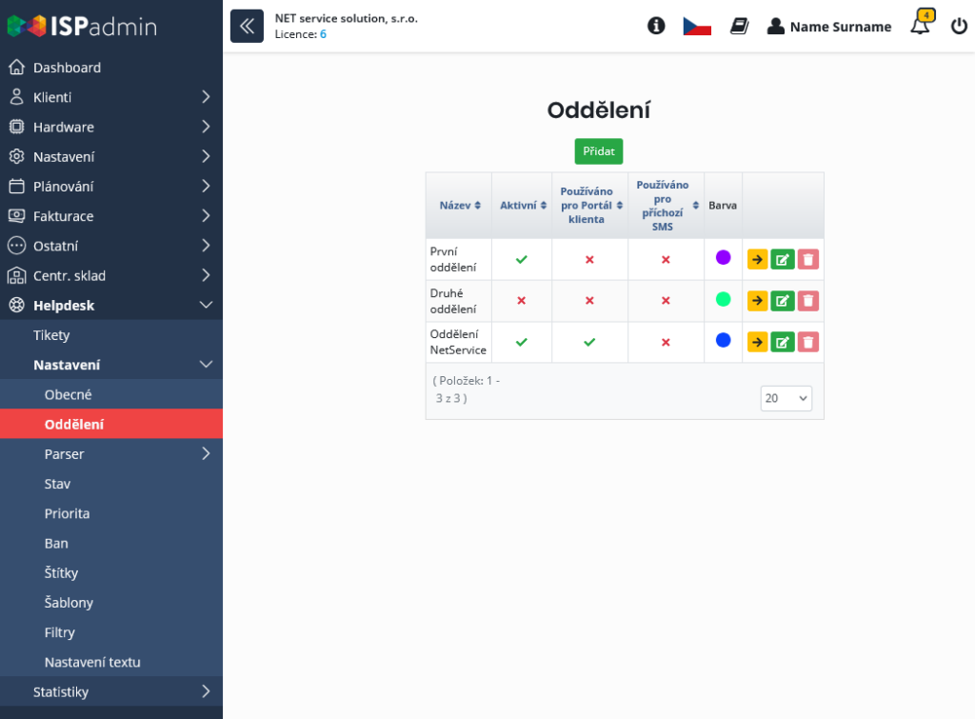Image resolution: width=975 pixels, height=719 pixels.
Task: Toggle Aktivní status for Druhé oddělení
Action: point(521,301)
